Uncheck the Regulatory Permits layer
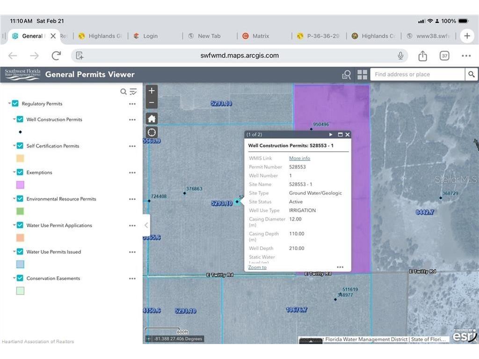Viewport: 479px width, 359px height. coord(15,103)
